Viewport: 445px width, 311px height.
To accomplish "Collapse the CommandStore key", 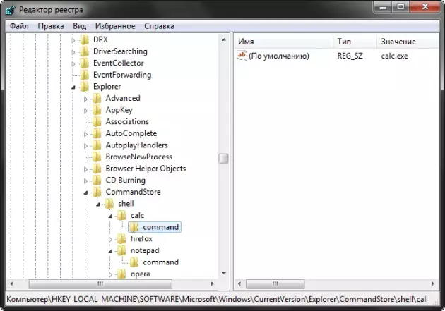I will point(85,193).
